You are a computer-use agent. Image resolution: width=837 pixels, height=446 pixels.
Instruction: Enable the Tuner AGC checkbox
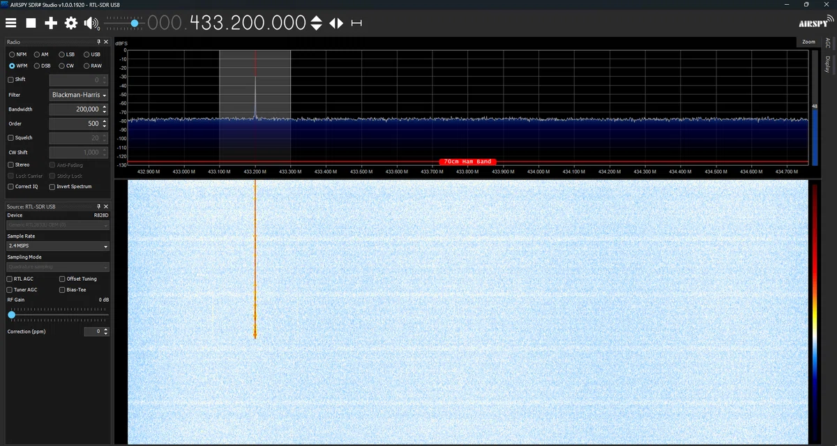coord(9,289)
